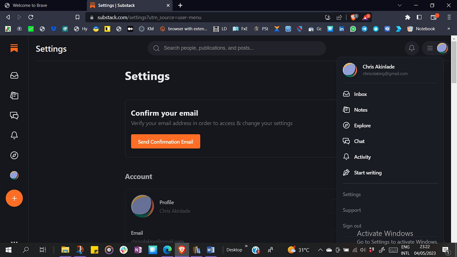Click the share icon in address bar
This screenshot has width=457, height=257.
point(339,18)
